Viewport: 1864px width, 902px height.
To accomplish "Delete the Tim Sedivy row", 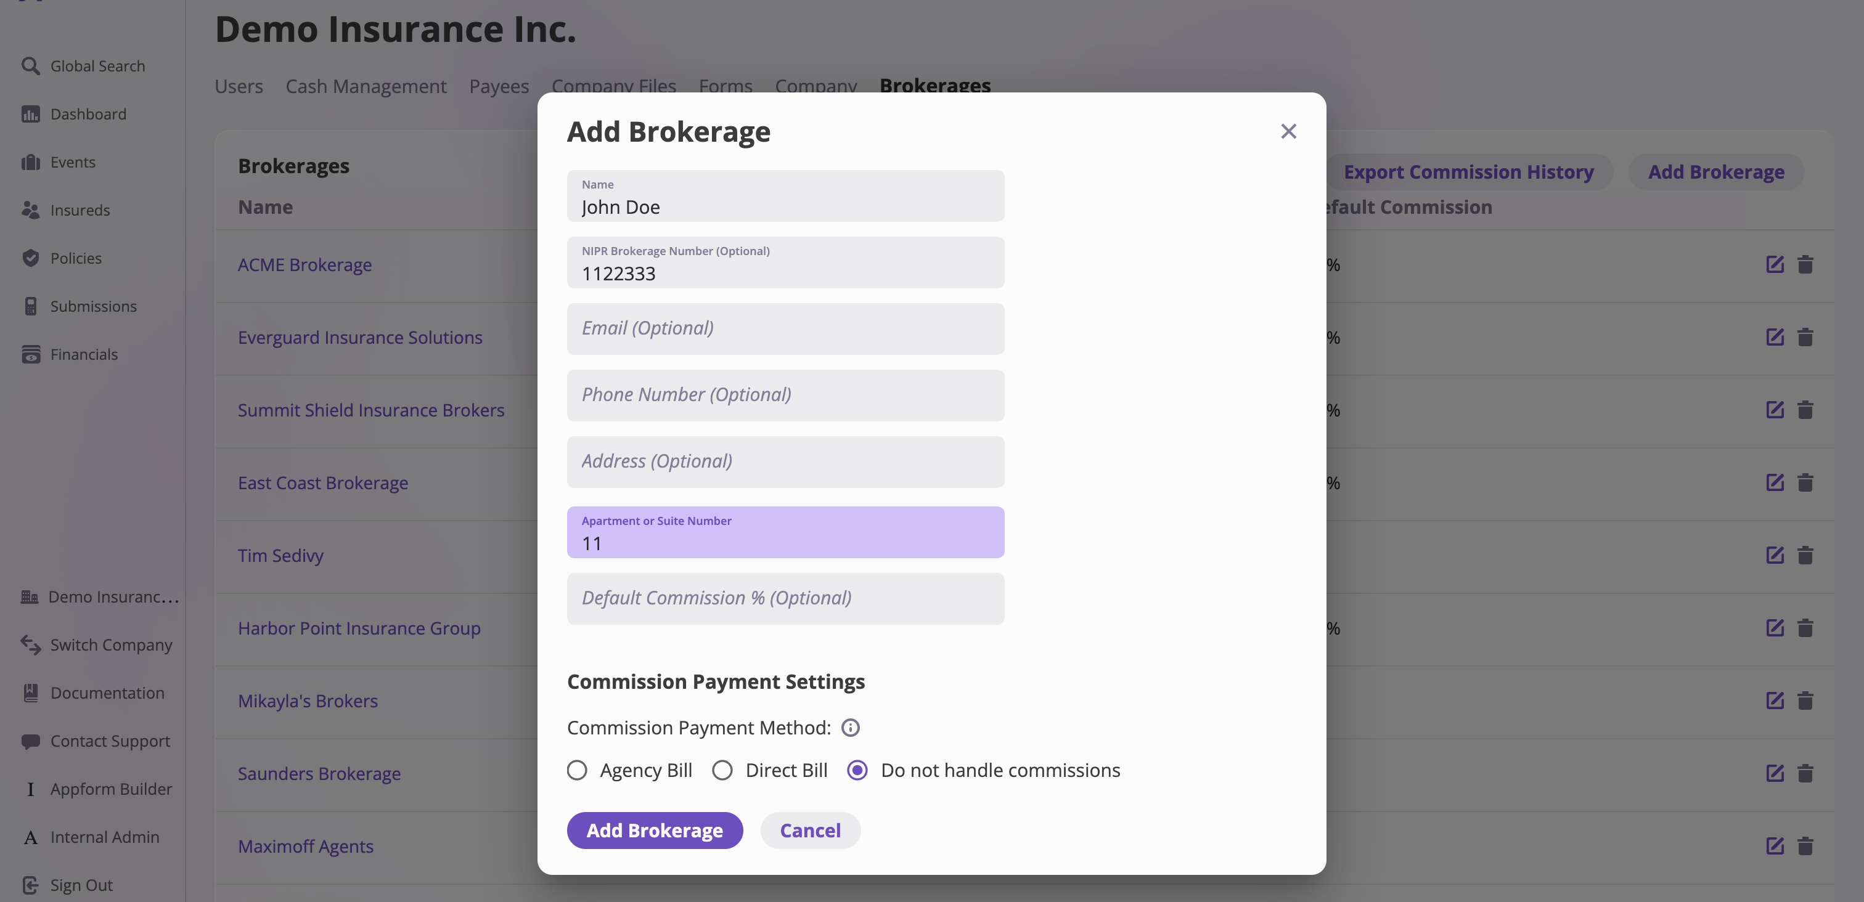I will 1805,555.
